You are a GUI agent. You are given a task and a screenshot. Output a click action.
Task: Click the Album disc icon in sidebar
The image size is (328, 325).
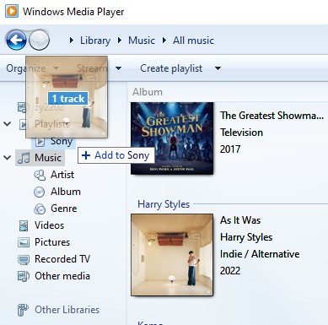tap(40, 192)
